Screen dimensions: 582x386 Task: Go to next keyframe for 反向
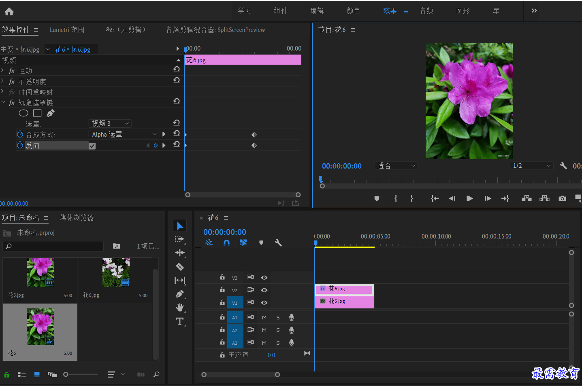164,145
